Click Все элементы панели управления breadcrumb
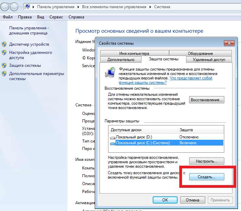The width and height of the screenshot is (241, 211). pyautogui.click(x=114, y=7)
